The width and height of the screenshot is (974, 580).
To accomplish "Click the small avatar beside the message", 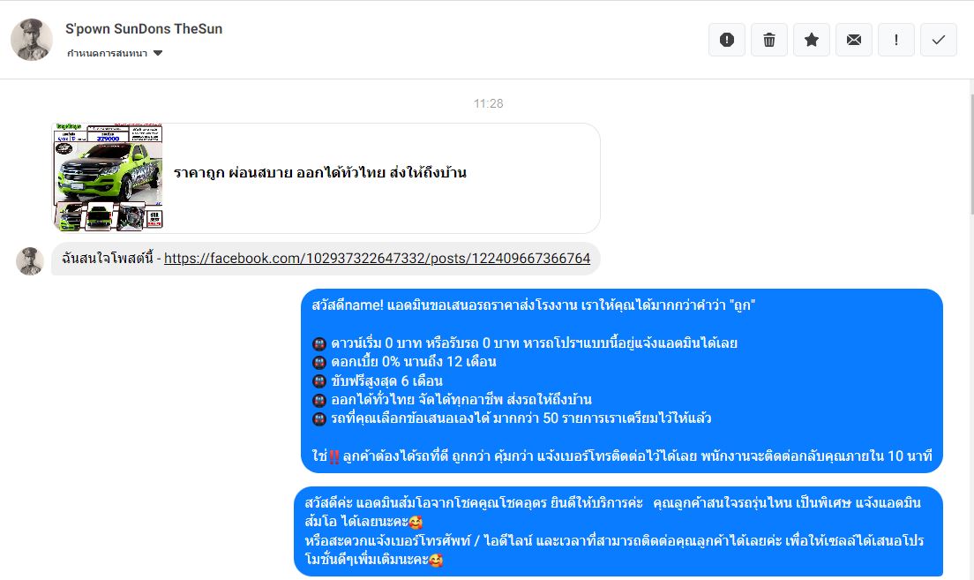I will click(x=30, y=260).
